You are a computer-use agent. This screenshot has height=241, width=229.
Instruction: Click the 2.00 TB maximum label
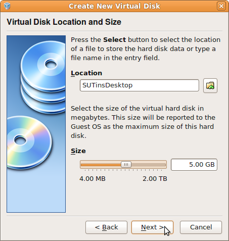click(x=155, y=179)
